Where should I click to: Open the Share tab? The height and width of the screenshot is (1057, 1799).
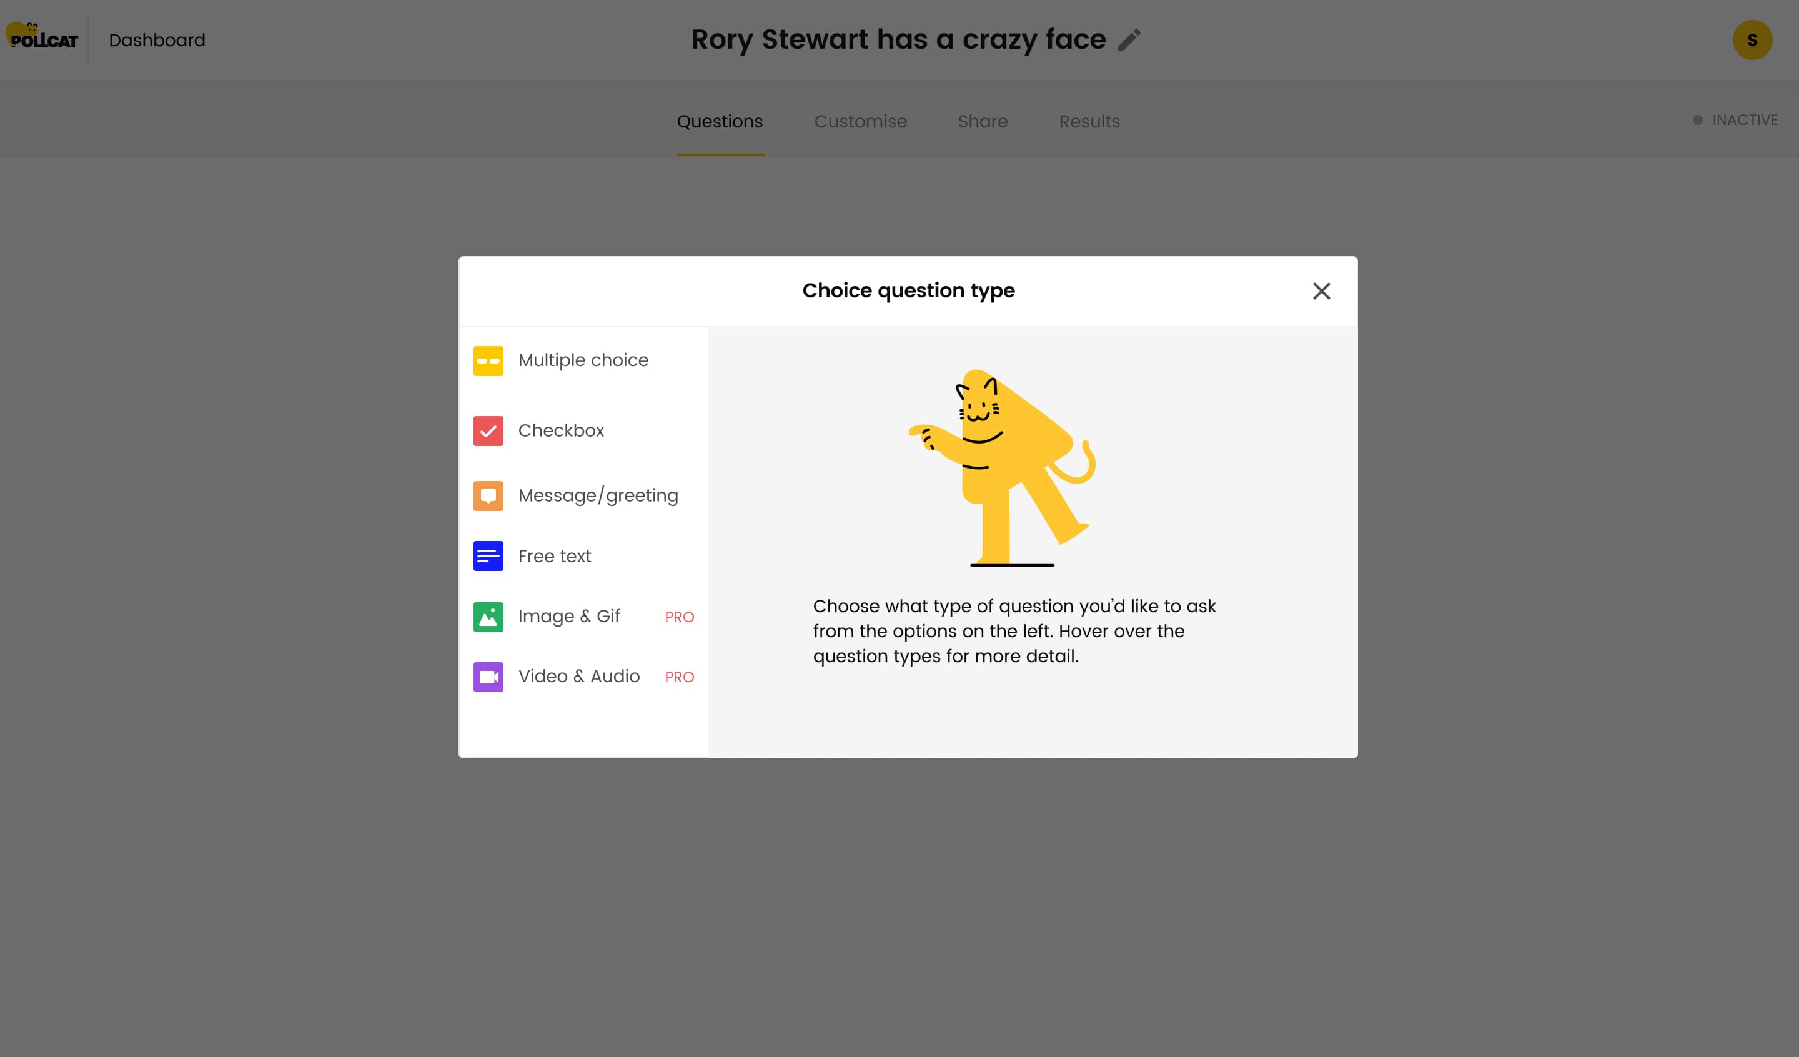click(x=983, y=121)
